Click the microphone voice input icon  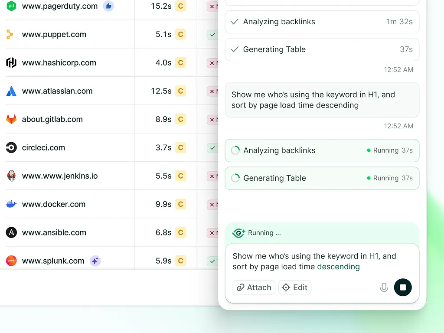point(384,287)
